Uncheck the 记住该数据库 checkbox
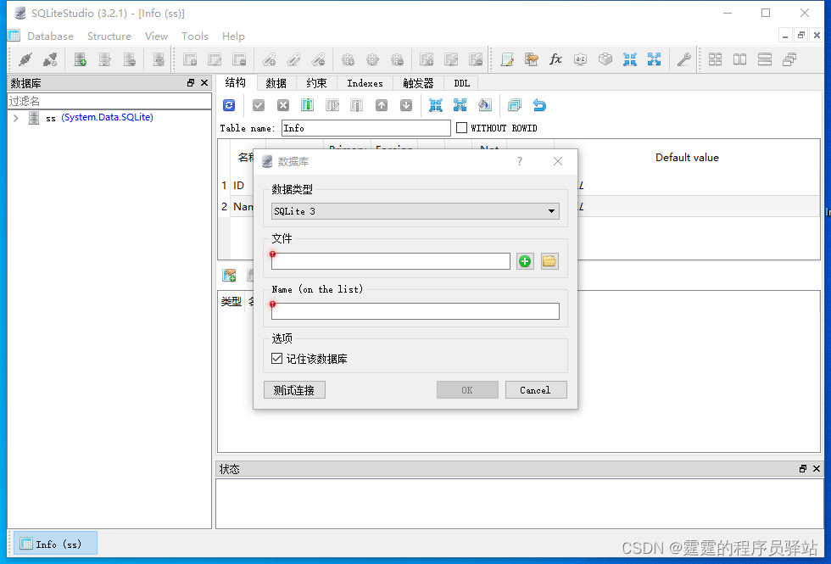Image resolution: width=831 pixels, height=564 pixels. pos(276,358)
